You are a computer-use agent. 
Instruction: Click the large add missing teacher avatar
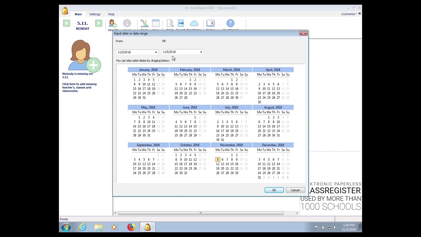(84, 55)
